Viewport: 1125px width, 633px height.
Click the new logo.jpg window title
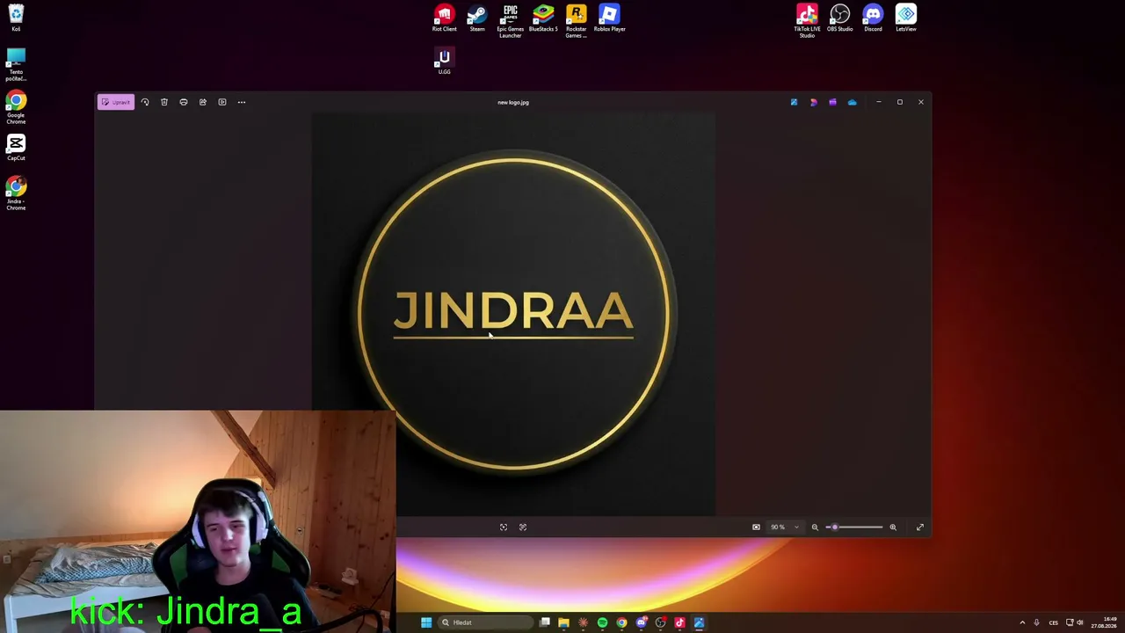pyautogui.click(x=513, y=102)
